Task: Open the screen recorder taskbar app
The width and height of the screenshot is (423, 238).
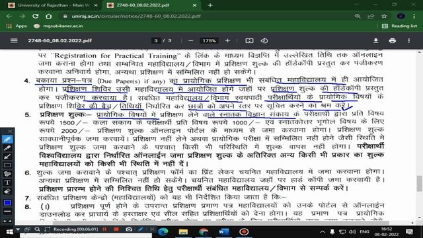Action: click(x=244, y=232)
